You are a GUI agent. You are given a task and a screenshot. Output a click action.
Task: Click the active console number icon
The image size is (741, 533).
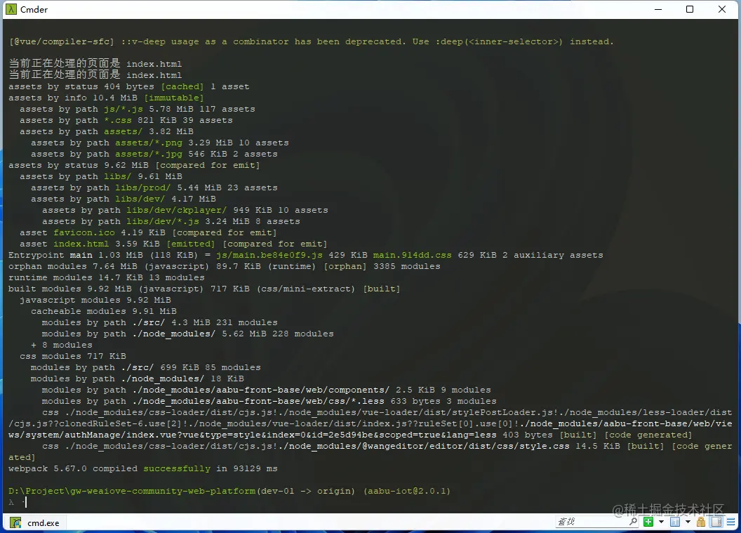tap(675, 522)
